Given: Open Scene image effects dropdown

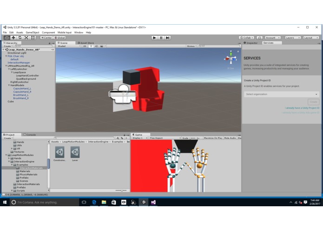Looking at the screenshot, I should pyautogui.click(x=103, y=46).
